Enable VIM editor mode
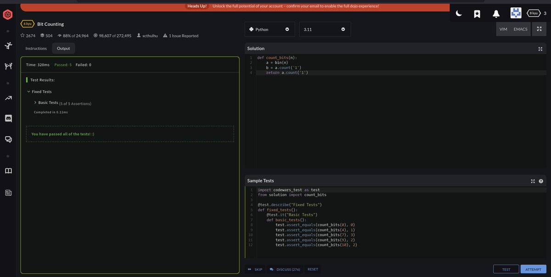Screen dimensions: 551x277 (503, 29)
